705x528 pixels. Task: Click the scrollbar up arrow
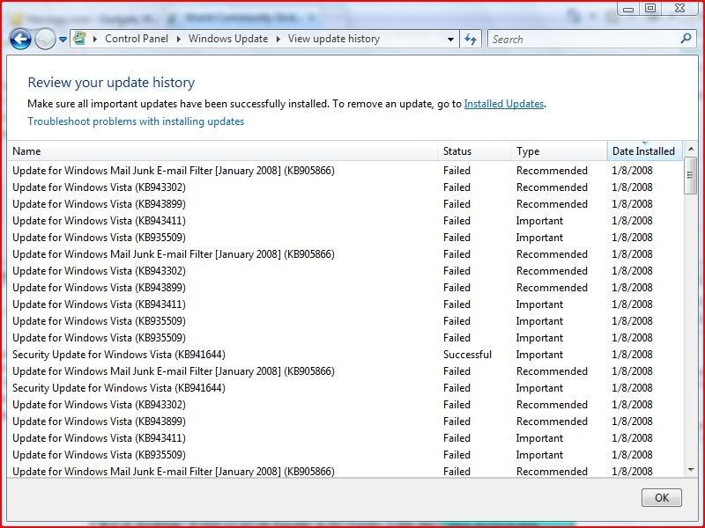click(x=690, y=150)
